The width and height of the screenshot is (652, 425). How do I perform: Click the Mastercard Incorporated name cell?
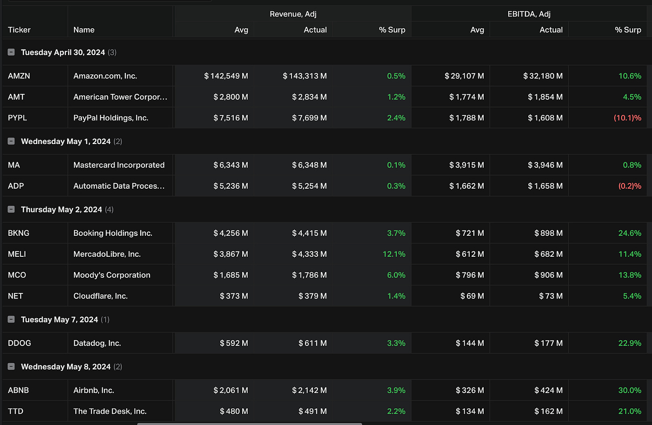[x=120, y=165]
